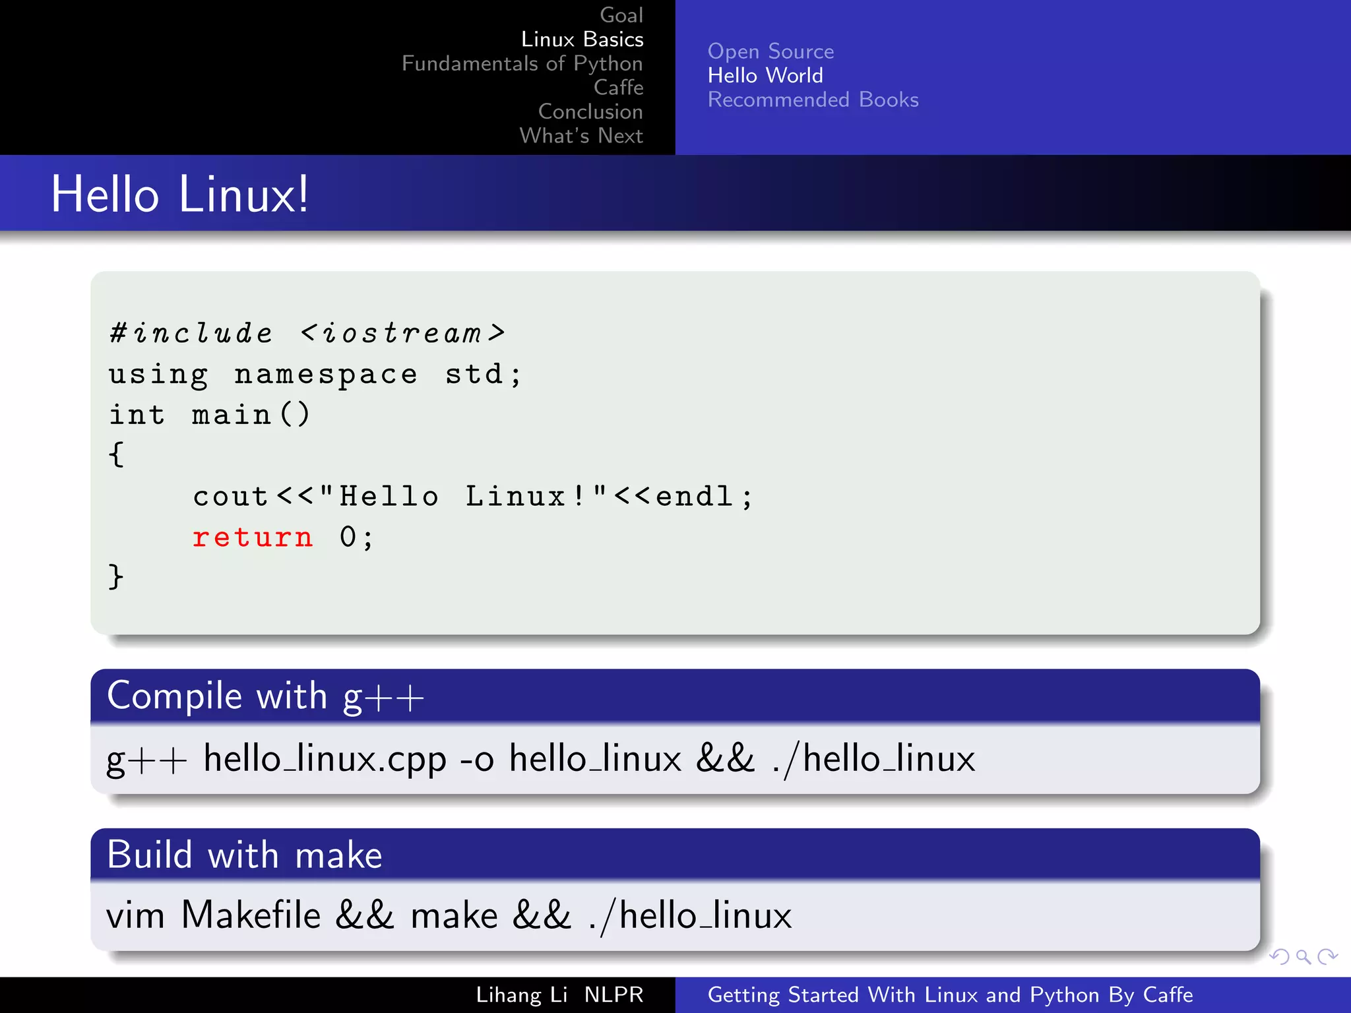Click the author name 'Lihang Li NLPR'
Viewport: 1351px width, 1013px height.
tap(559, 995)
